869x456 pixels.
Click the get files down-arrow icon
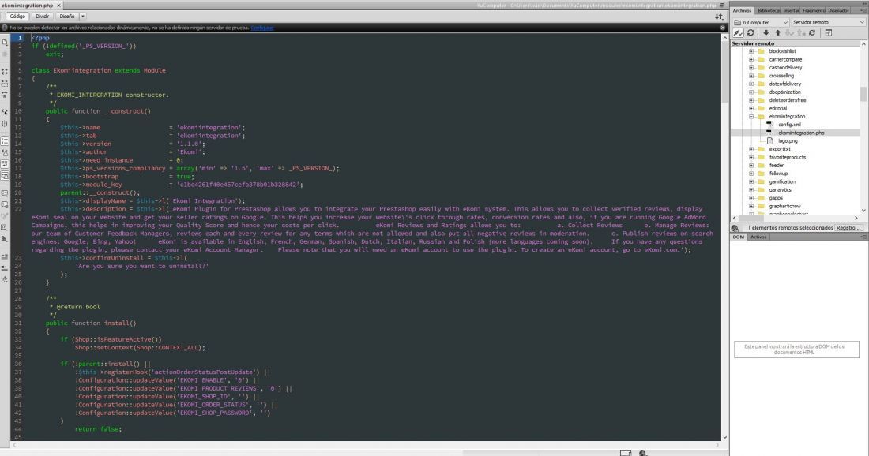pos(766,33)
